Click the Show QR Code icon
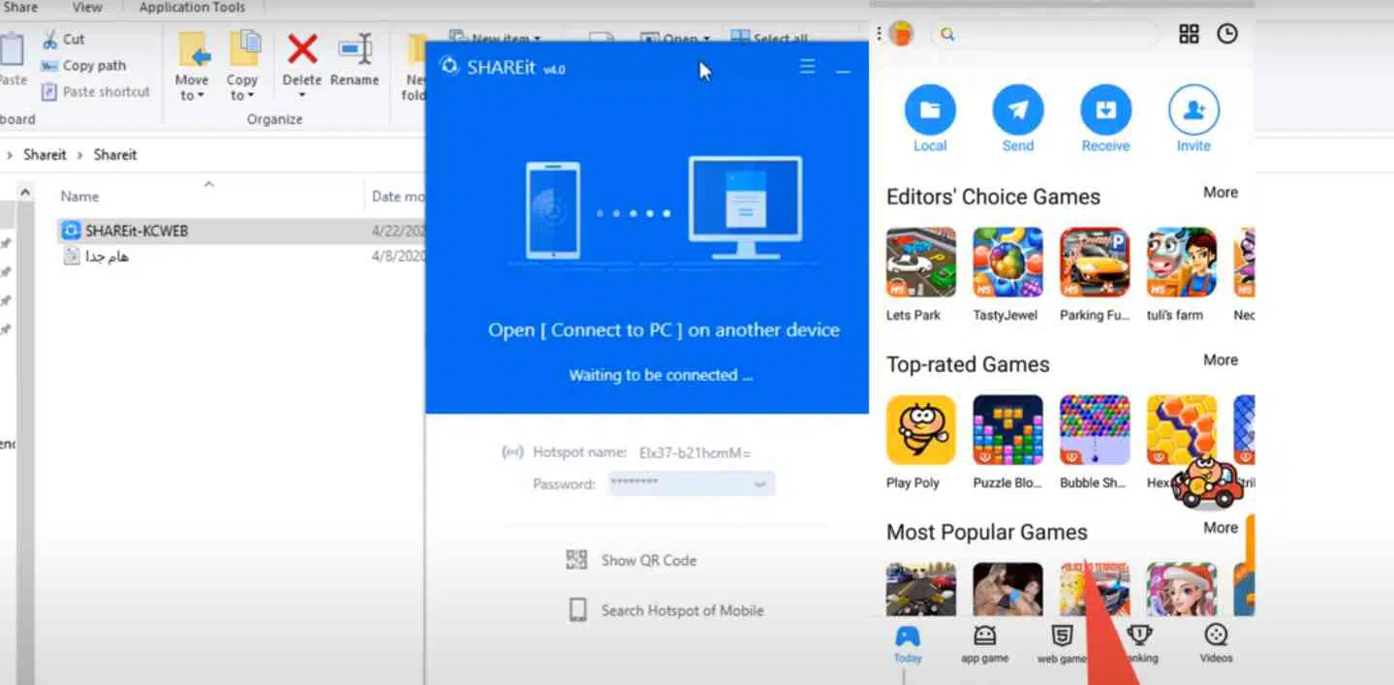This screenshot has height=685, width=1394. pos(576,560)
